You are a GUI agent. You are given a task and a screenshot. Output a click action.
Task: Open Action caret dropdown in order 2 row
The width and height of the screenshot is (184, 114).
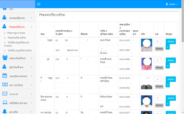tap(168, 85)
